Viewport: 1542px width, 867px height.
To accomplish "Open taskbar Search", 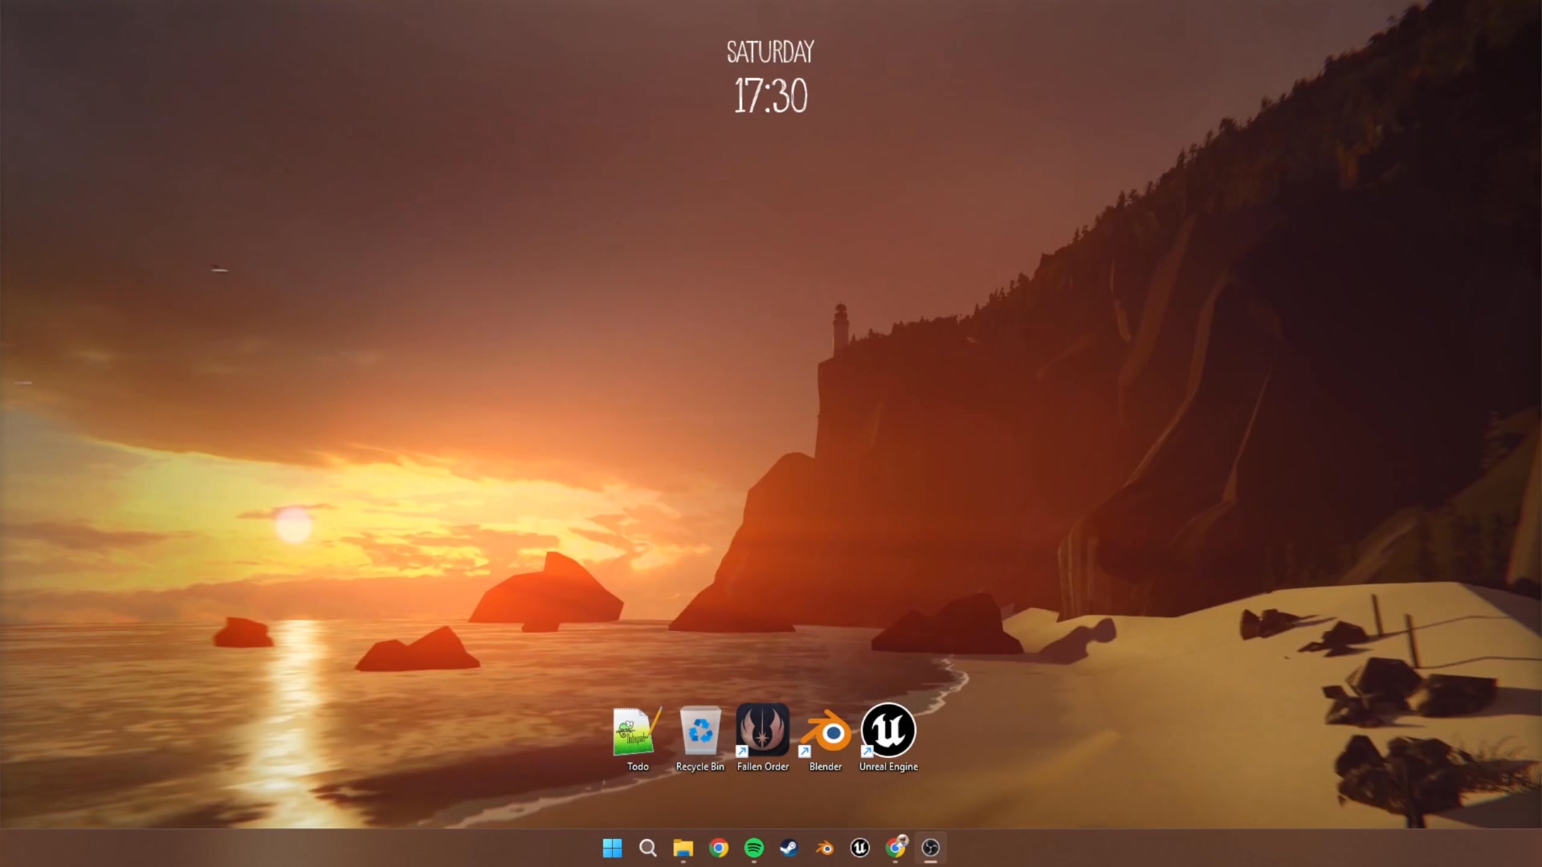I will [x=648, y=848].
